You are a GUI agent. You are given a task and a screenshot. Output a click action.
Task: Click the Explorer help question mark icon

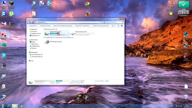(x=122, y=26)
